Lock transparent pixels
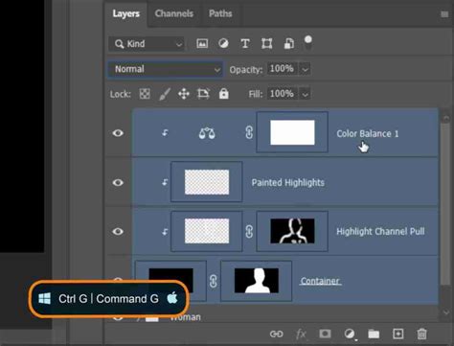This screenshot has width=454, height=346. (145, 94)
